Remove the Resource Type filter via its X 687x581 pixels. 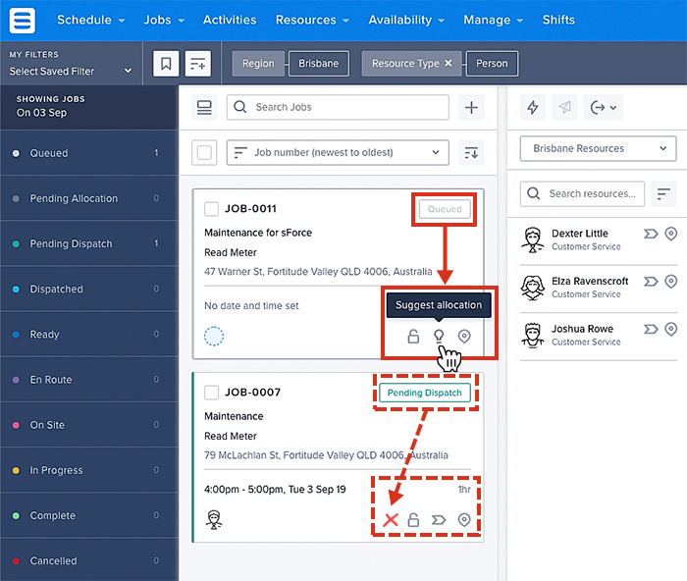click(x=449, y=64)
